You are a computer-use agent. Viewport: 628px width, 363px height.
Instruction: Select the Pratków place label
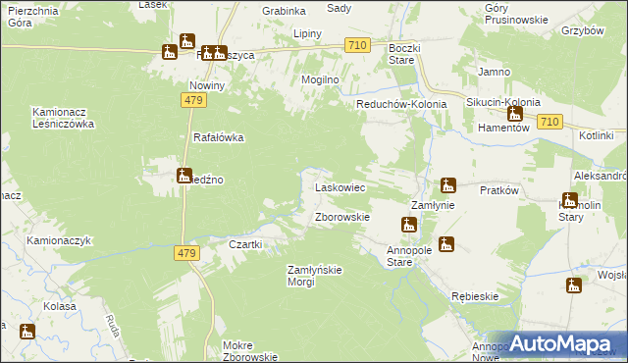tap(499, 190)
